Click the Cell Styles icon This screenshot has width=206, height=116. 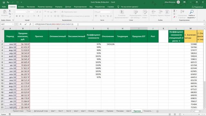tap(145, 12)
